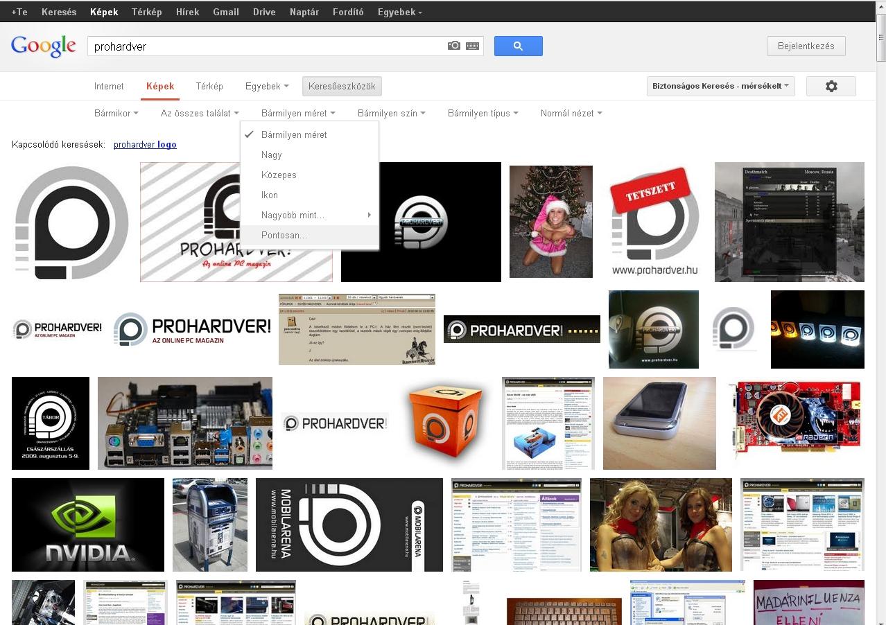Open the silver smartphone thumbnail
This screenshot has height=625, width=886.
tap(659, 423)
